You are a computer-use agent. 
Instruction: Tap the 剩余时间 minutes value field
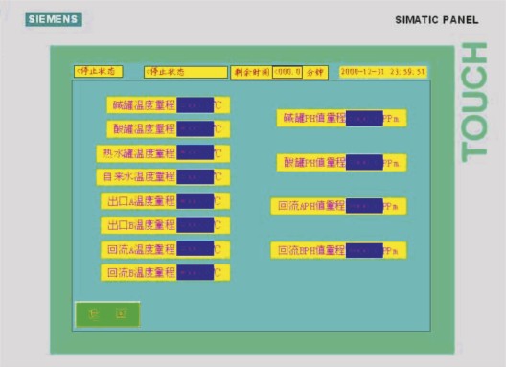(287, 72)
